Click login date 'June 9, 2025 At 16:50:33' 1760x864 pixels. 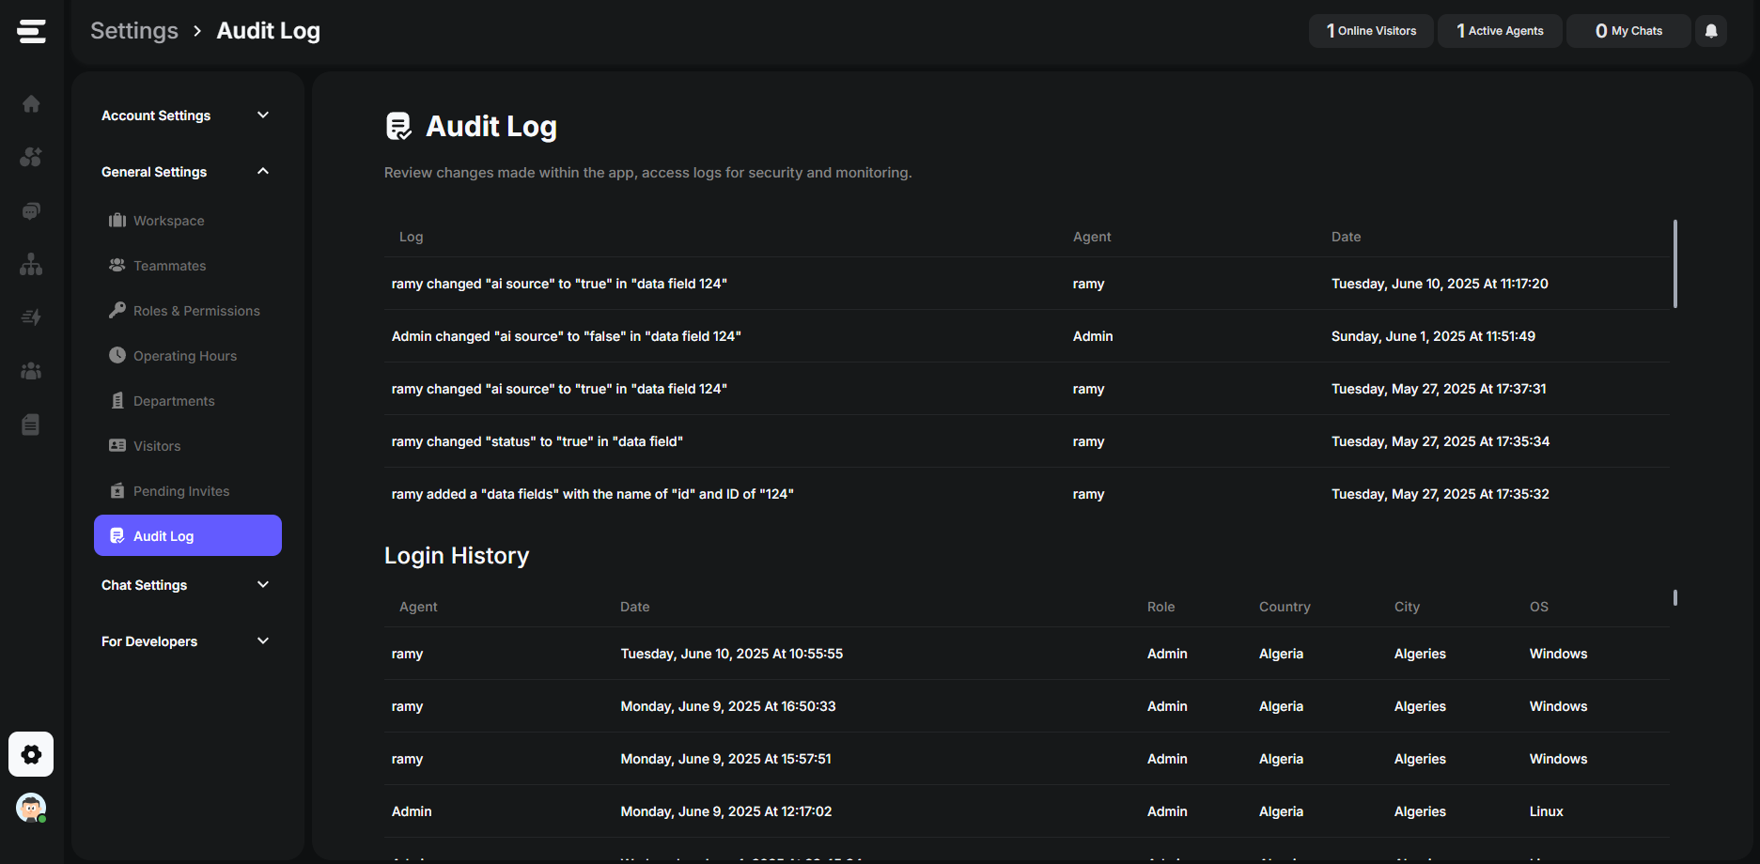point(728,706)
